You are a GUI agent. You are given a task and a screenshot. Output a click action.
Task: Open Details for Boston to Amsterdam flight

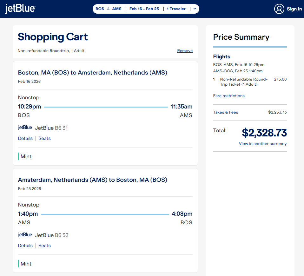25,138
